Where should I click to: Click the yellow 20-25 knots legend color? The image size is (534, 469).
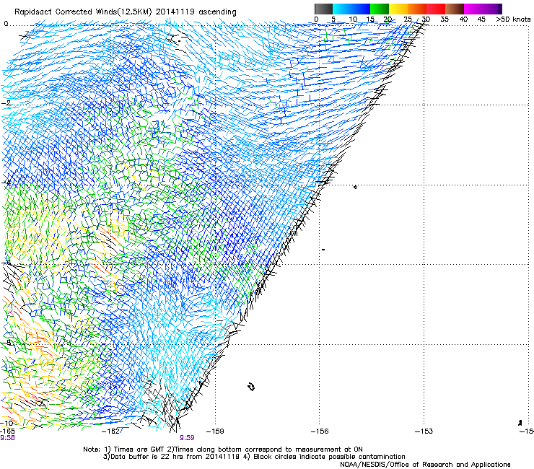click(x=398, y=9)
